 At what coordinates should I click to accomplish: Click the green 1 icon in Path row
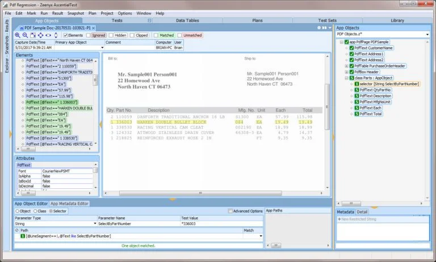23,236
